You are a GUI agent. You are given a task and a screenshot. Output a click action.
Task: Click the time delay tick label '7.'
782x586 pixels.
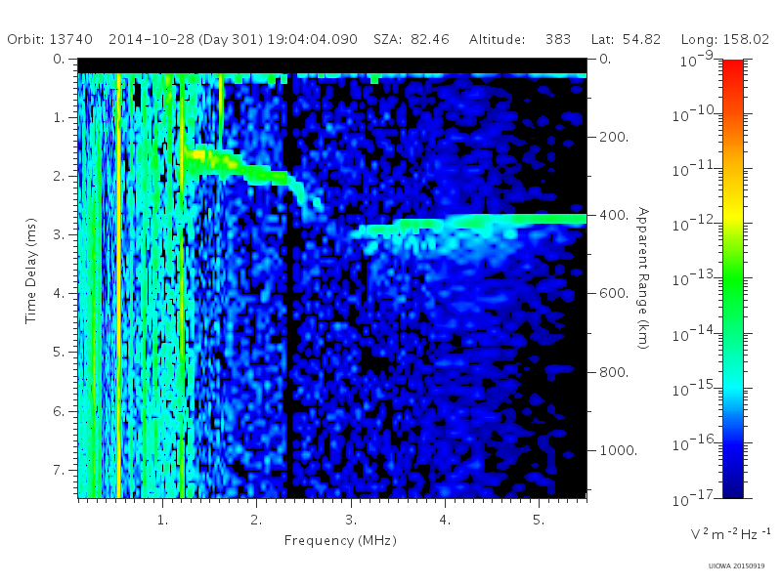click(x=59, y=470)
